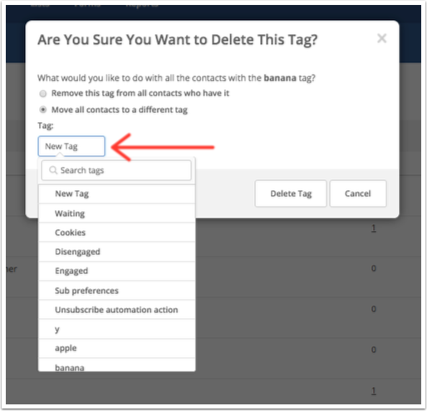Image resolution: width=427 pixels, height=411 pixels.
Task: Pick the banana tag in list
Action: [x=116, y=365]
